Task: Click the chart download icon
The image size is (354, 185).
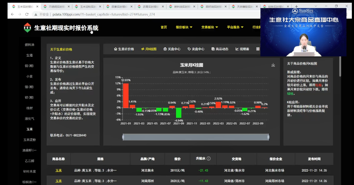Action: pos(273,65)
